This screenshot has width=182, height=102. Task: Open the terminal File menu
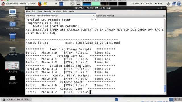28,11
